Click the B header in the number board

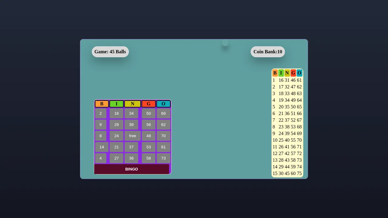coord(275,73)
